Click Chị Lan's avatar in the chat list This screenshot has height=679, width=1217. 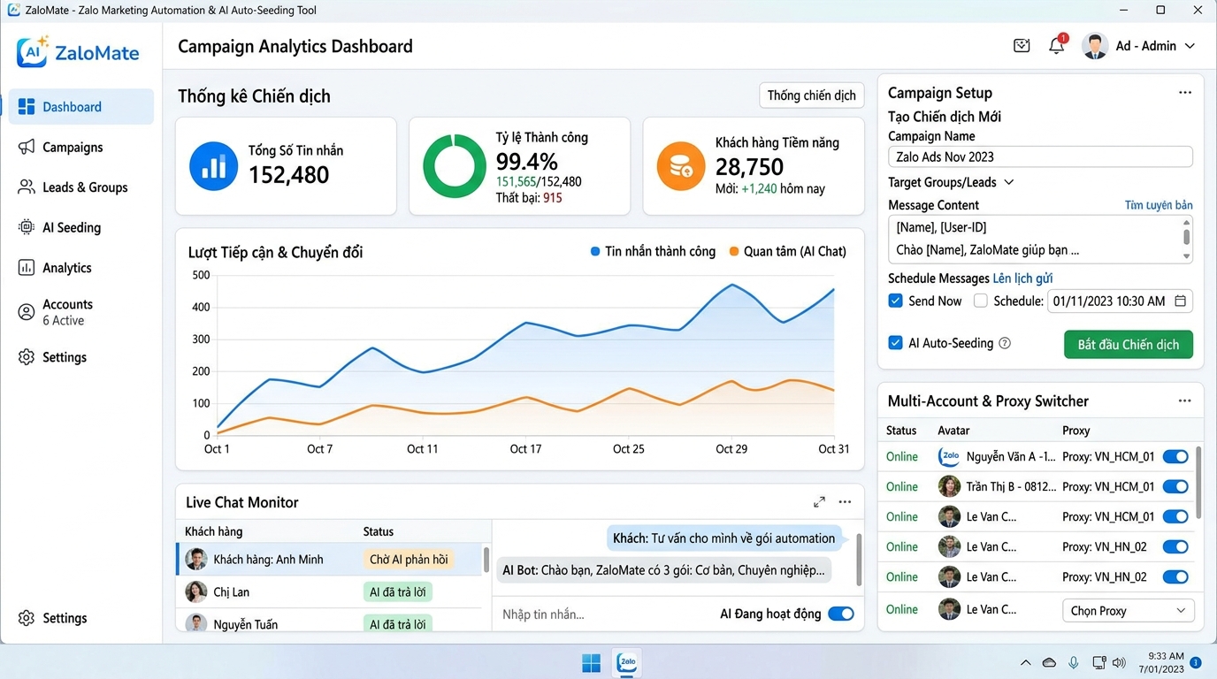tap(195, 591)
